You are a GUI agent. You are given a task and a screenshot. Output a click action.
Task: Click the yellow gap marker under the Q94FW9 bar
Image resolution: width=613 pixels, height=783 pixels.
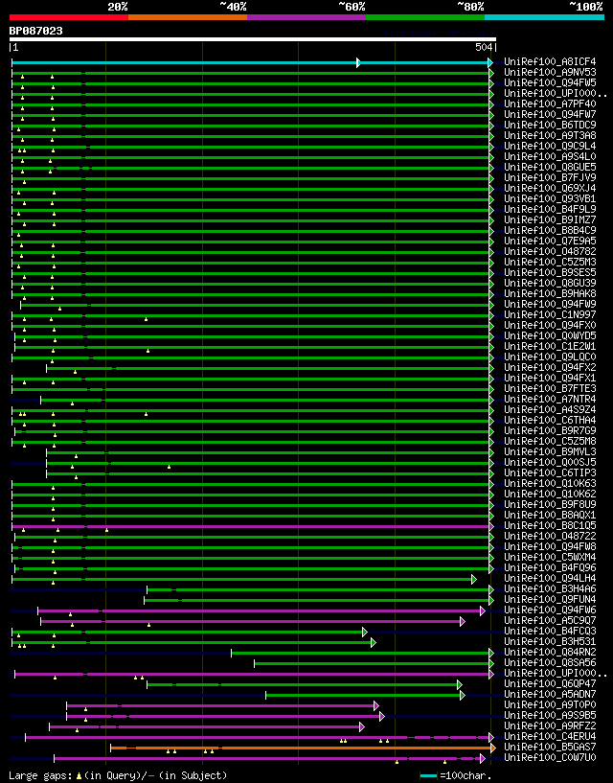coord(60,309)
